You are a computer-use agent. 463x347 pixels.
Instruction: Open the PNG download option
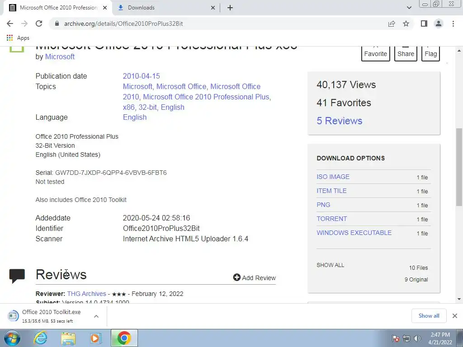323,205
